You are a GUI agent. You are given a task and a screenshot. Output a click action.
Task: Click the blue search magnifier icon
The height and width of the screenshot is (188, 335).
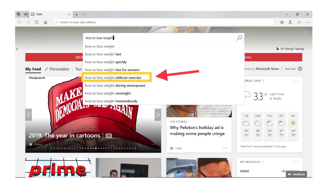[239, 38]
